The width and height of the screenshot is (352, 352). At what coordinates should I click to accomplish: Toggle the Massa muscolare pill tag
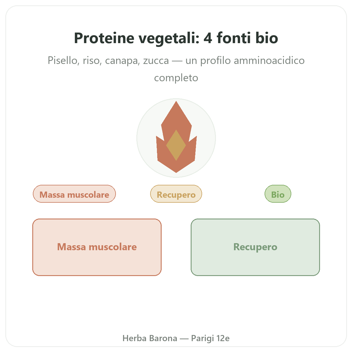coord(75,194)
